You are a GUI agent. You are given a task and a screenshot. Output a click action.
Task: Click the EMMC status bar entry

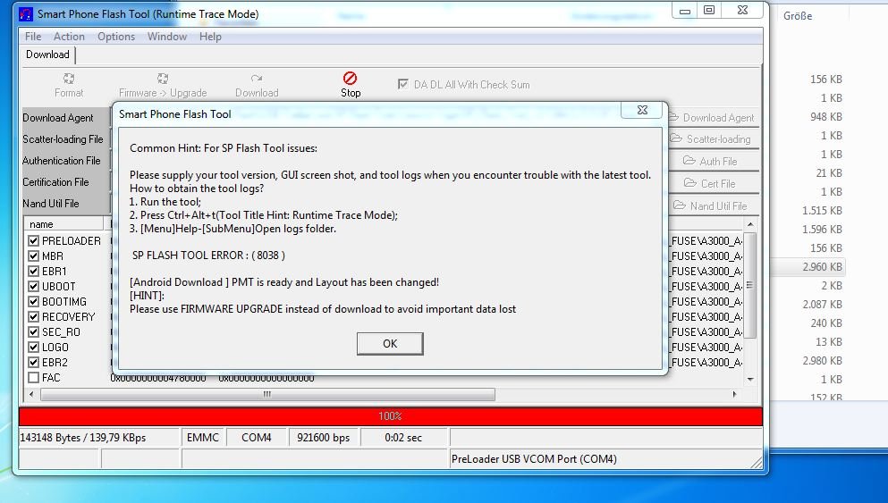(203, 438)
